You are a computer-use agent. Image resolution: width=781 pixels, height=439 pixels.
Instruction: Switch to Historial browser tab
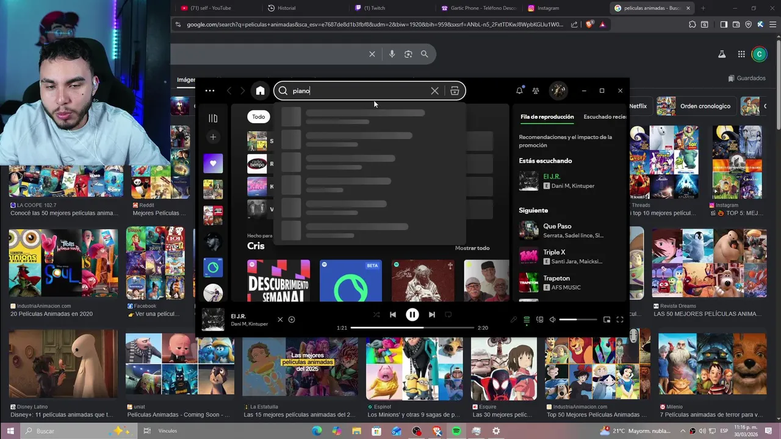click(x=287, y=8)
